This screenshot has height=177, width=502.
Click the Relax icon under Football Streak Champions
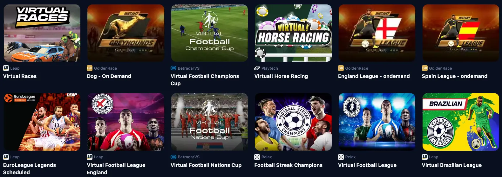[x=257, y=157]
